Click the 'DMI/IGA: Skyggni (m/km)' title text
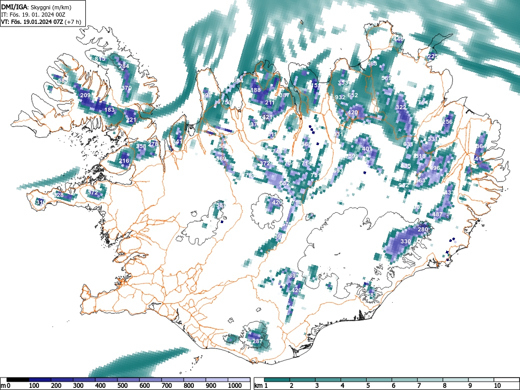Viewport: 520px width, 390px height. 36,7
